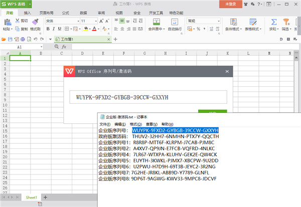Select the Sheet1 tab
The width and height of the screenshot is (301, 207).
(x=31, y=197)
